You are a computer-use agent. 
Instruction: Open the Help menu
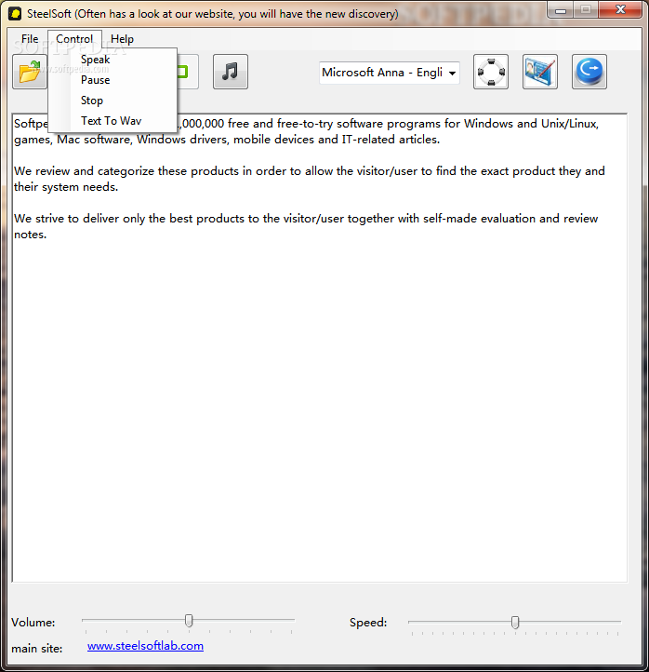coord(122,39)
